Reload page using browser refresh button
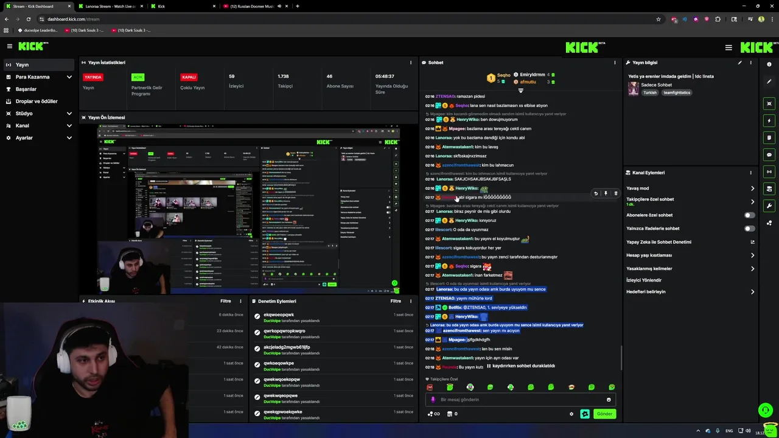 (x=28, y=19)
